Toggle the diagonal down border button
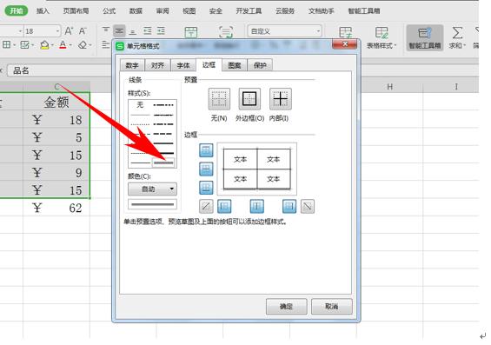491x345 pixels. (308, 206)
